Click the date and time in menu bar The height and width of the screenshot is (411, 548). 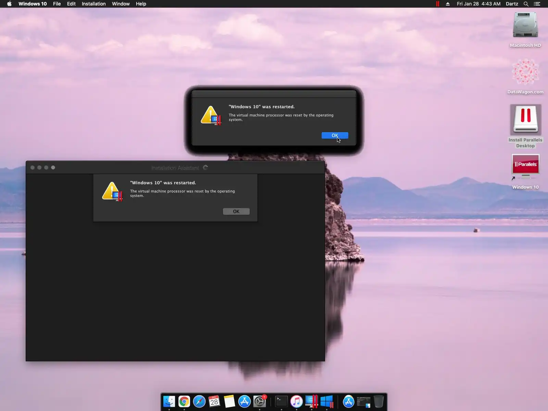[478, 4]
